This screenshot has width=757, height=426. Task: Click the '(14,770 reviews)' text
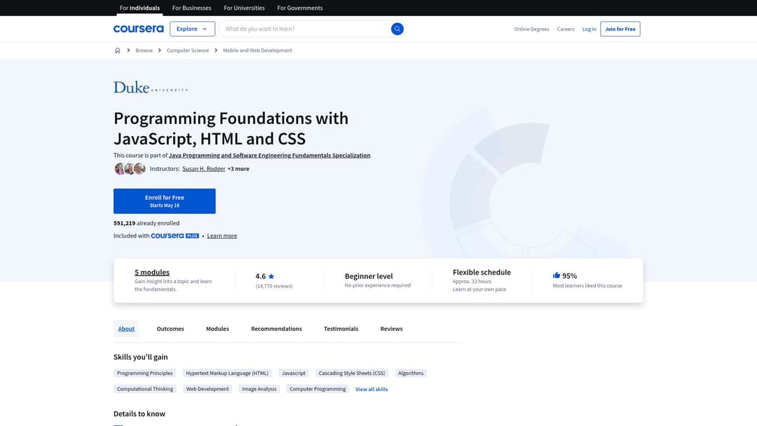tap(274, 286)
